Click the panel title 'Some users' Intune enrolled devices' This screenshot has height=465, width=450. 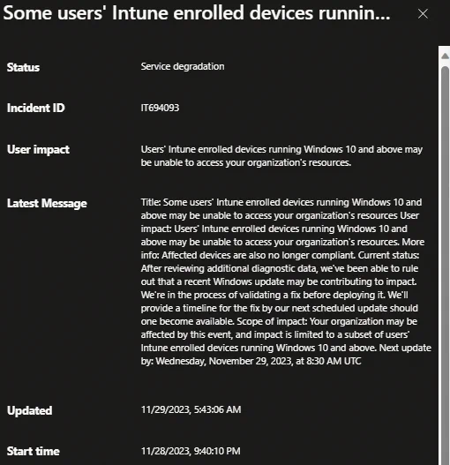click(x=197, y=13)
